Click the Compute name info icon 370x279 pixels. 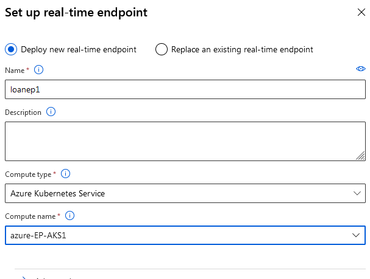(69, 216)
